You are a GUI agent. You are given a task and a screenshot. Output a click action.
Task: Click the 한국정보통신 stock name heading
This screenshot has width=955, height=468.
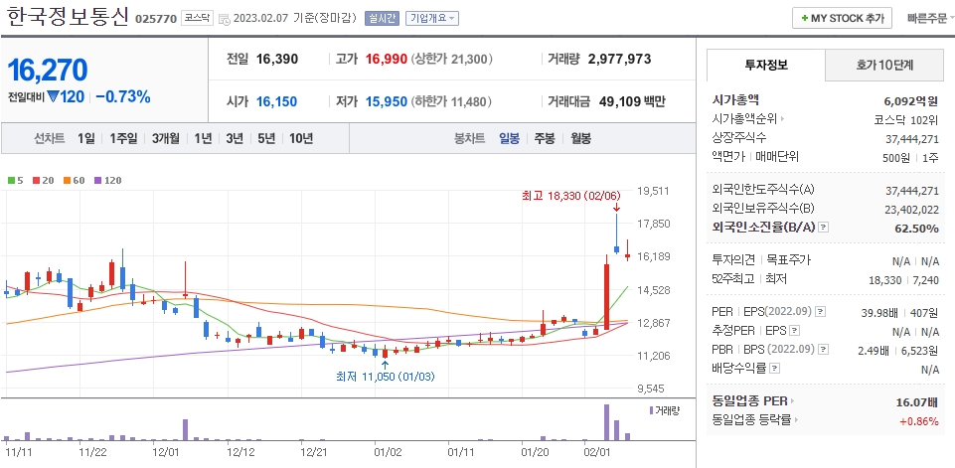pyautogui.click(x=68, y=17)
